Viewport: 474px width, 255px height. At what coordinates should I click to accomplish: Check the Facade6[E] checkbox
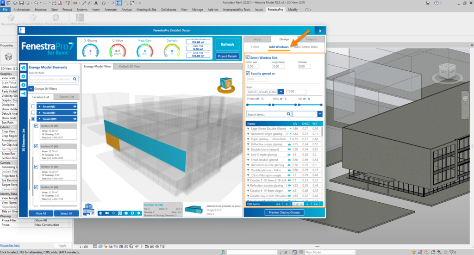click(33, 113)
